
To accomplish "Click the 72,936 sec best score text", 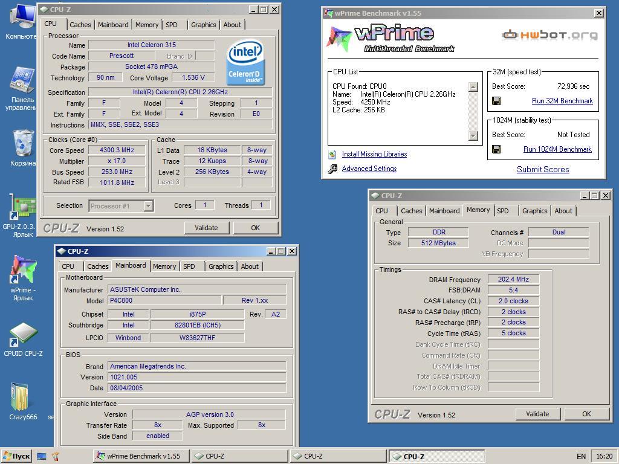I will pos(573,86).
